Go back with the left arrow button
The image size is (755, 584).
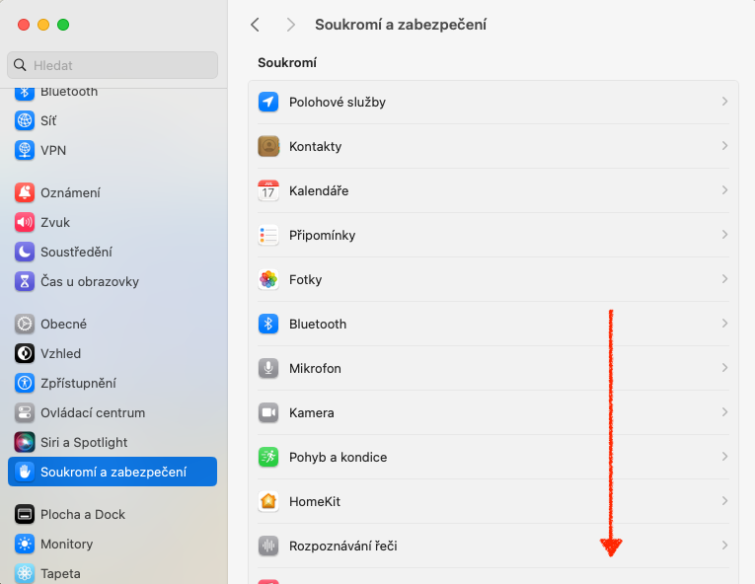(256, 25)
